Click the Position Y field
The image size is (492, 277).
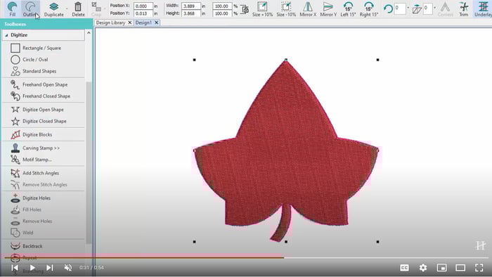143,13
